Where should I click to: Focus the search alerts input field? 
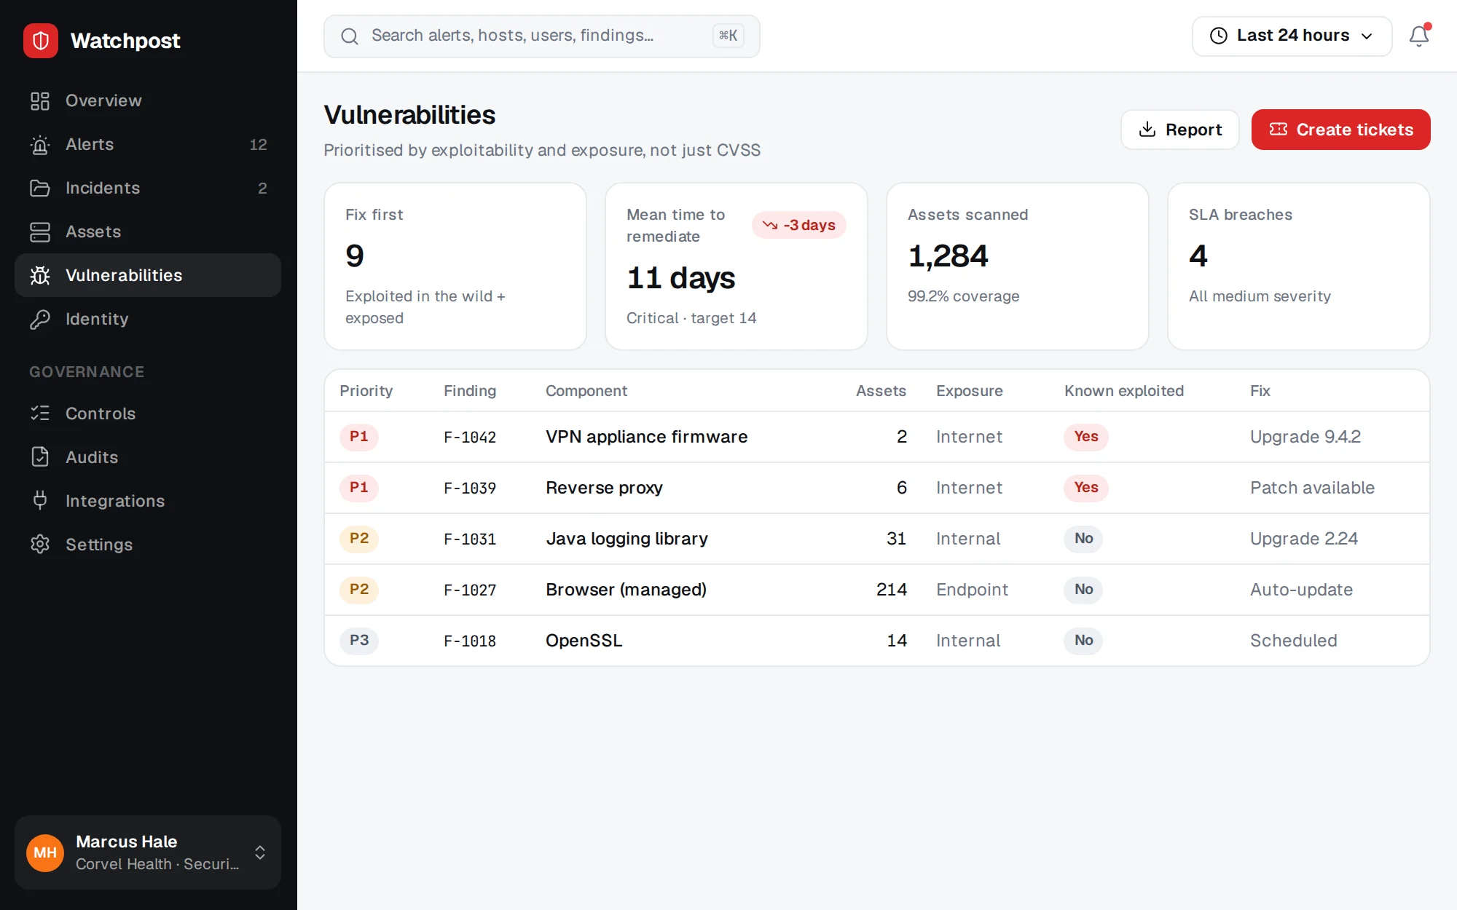(x=541, y=36)
